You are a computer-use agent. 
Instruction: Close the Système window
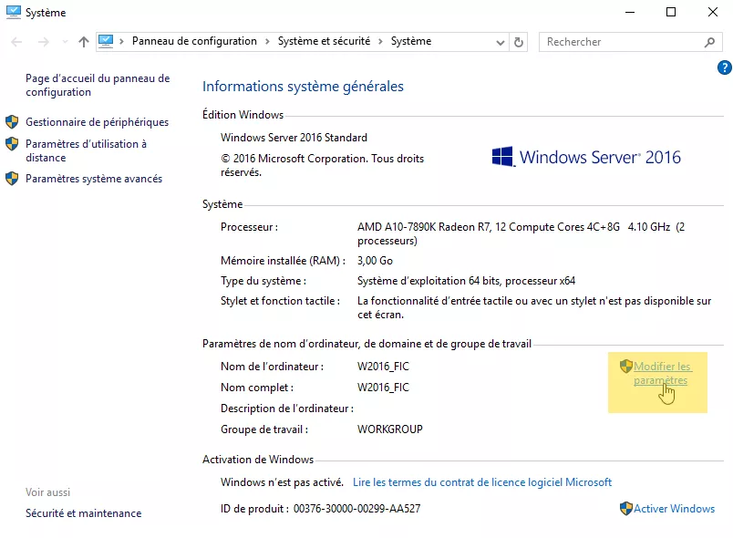click(x=712, y=12)
